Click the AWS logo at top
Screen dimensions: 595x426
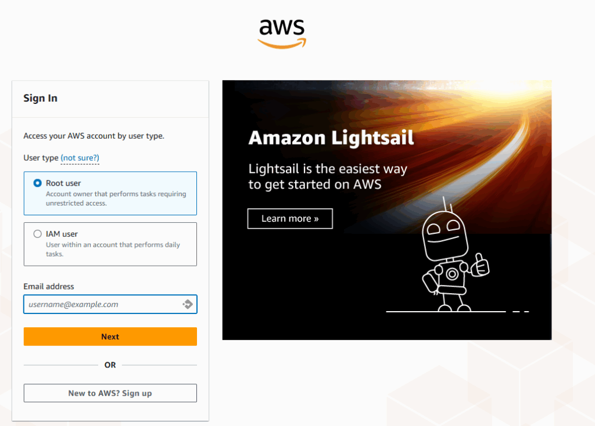point(282,33)
